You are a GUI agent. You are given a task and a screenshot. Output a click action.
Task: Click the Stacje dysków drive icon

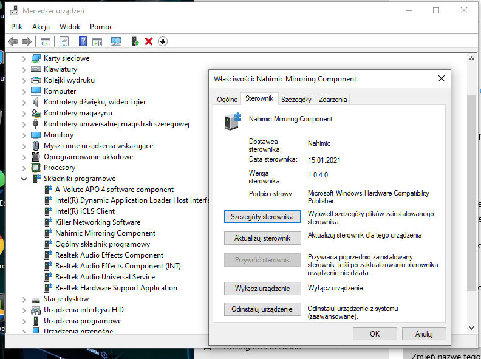(x=36, y=299)
